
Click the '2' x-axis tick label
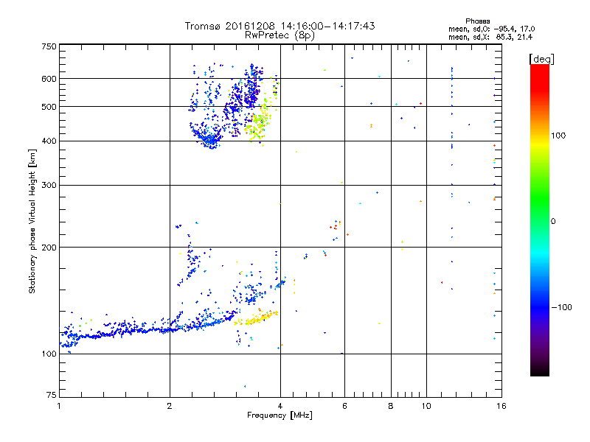coord(170,406)
